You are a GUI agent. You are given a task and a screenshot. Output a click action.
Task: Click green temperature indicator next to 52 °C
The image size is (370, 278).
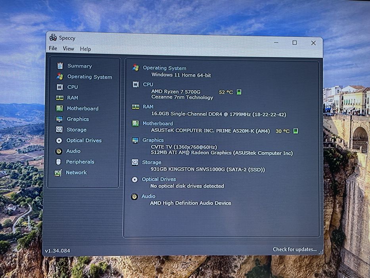point(239,92)
